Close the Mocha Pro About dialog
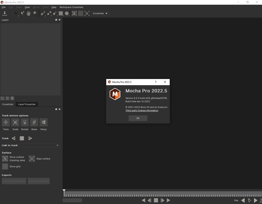 click(165, 82)
